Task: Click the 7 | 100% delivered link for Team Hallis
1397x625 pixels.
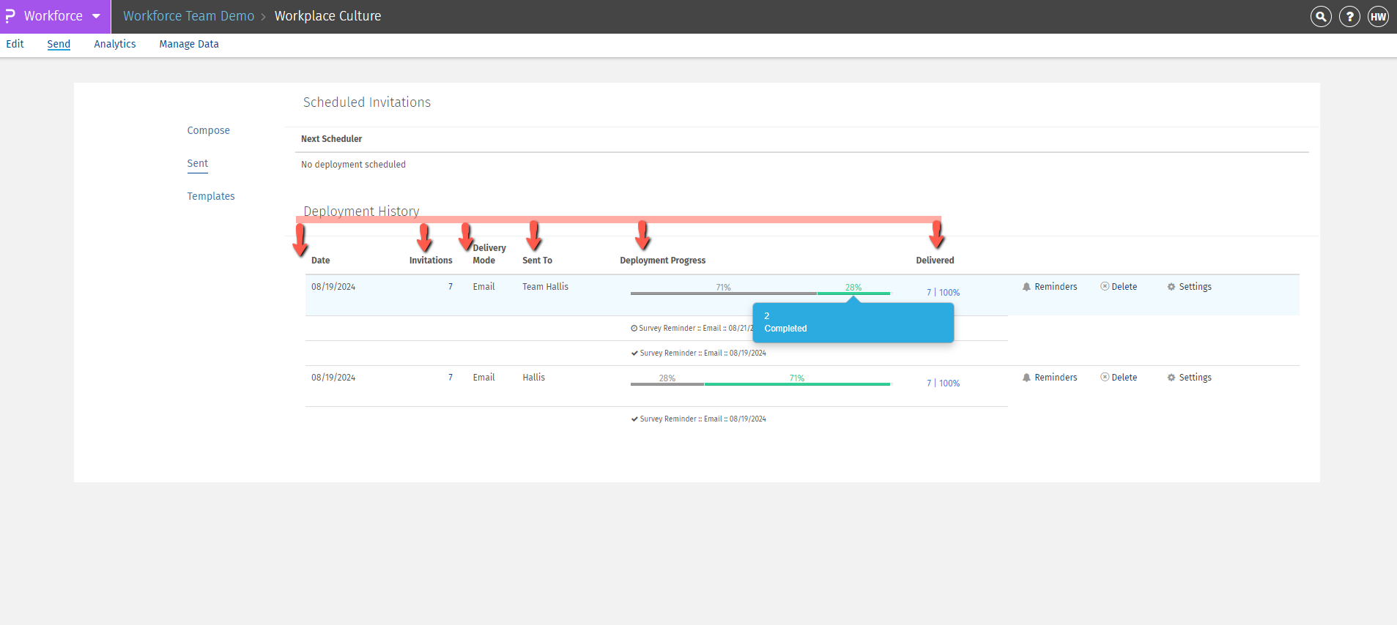Action: 943,293
